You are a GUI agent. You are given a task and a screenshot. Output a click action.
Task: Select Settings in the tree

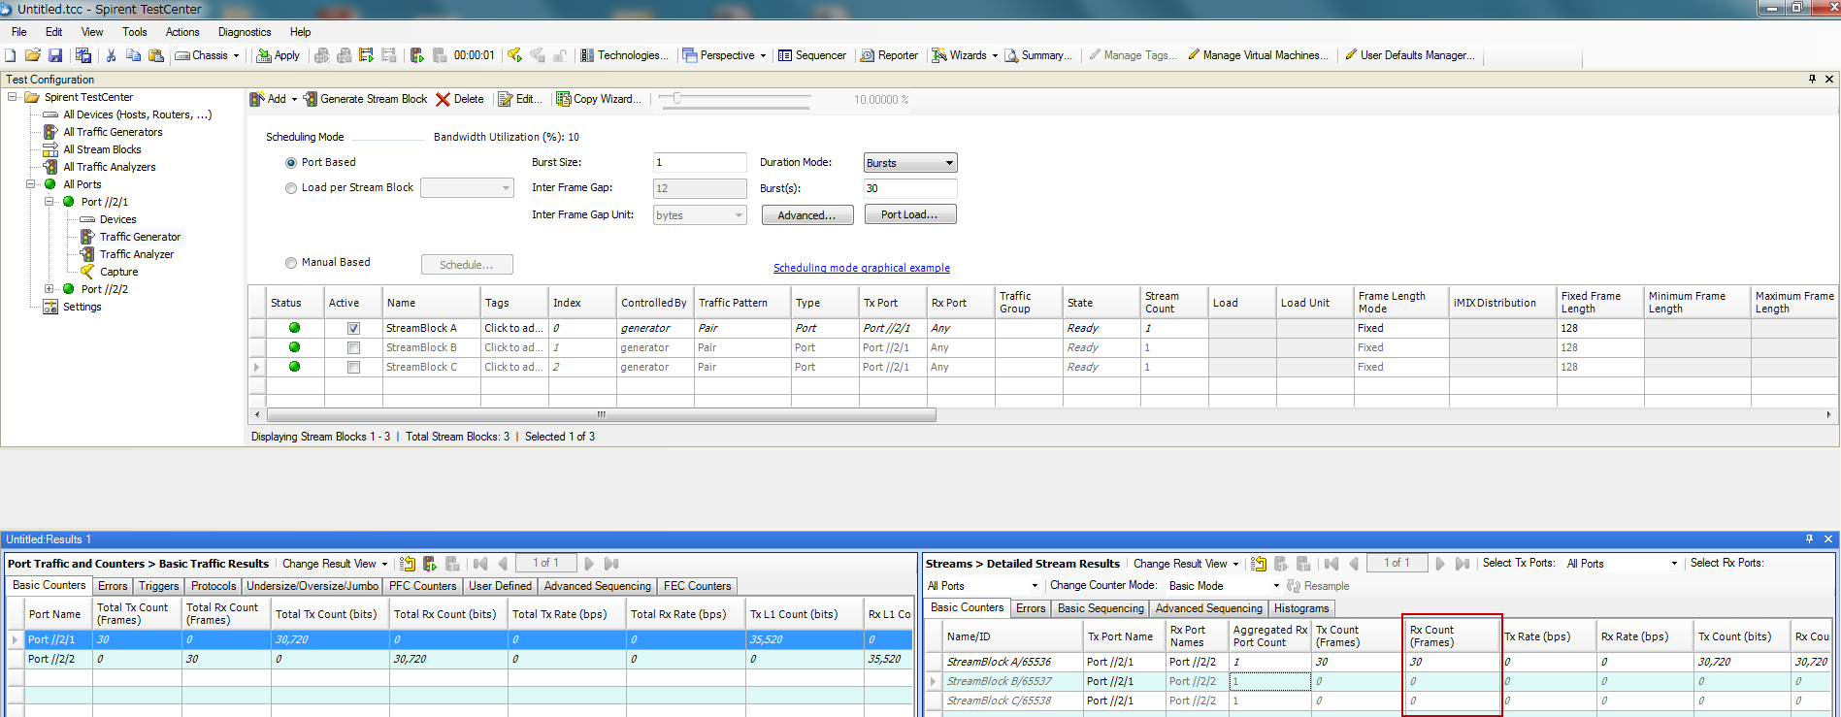82,307
